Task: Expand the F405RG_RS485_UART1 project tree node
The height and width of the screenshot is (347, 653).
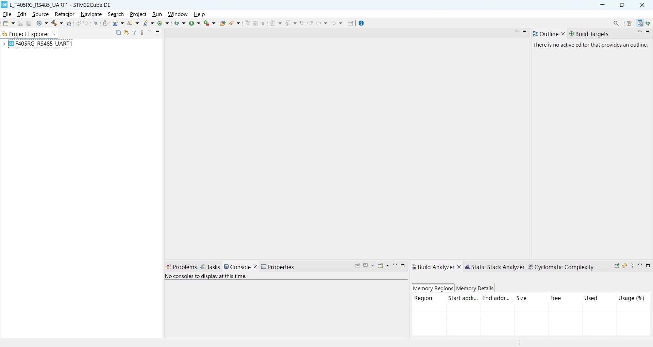Action: tap(4, 44)
